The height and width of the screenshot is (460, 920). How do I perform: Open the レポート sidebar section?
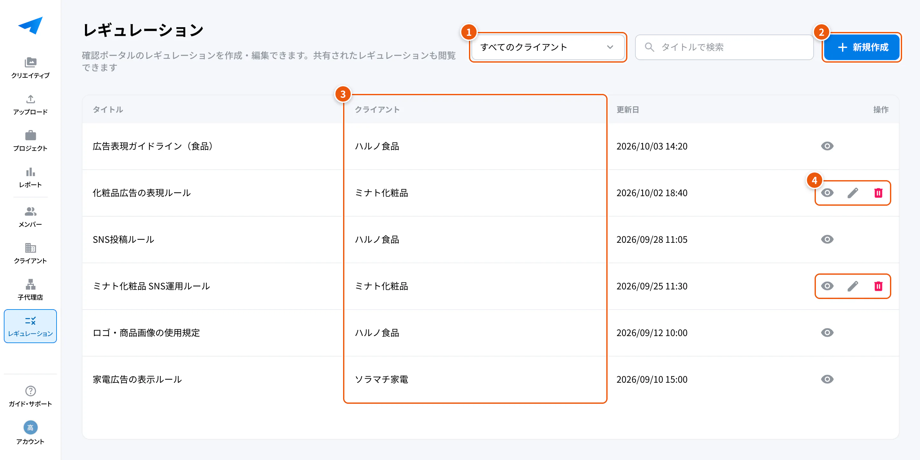click(30, 178)
